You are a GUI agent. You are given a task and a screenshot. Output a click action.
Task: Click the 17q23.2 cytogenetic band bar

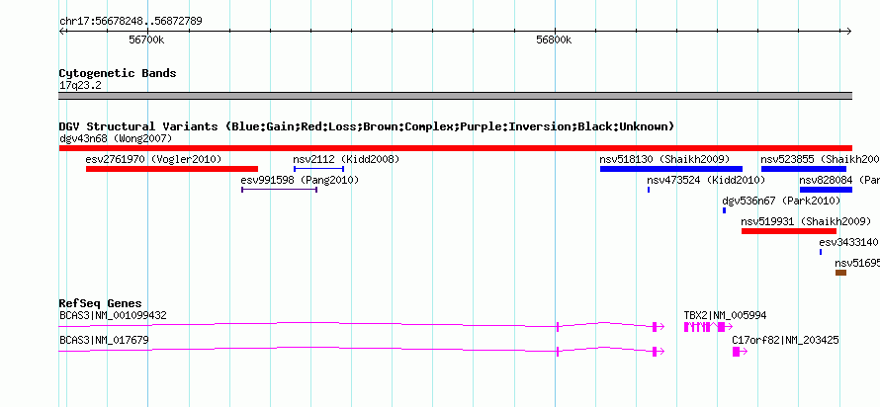click(455, 96)
